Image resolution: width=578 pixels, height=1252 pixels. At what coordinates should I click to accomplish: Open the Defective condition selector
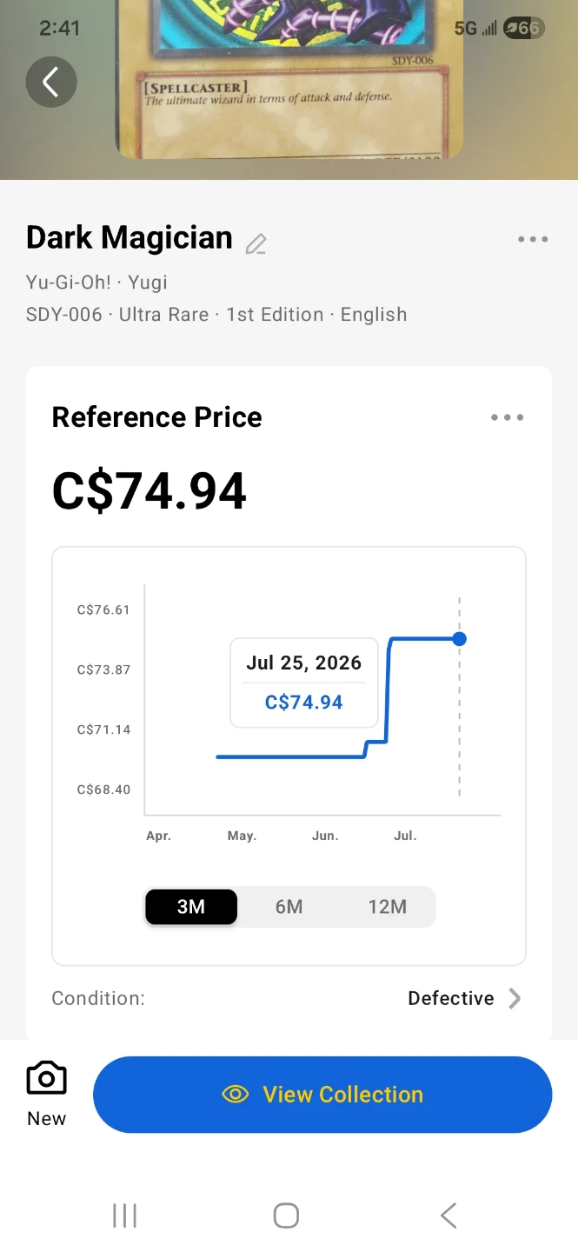click(451, 998)
